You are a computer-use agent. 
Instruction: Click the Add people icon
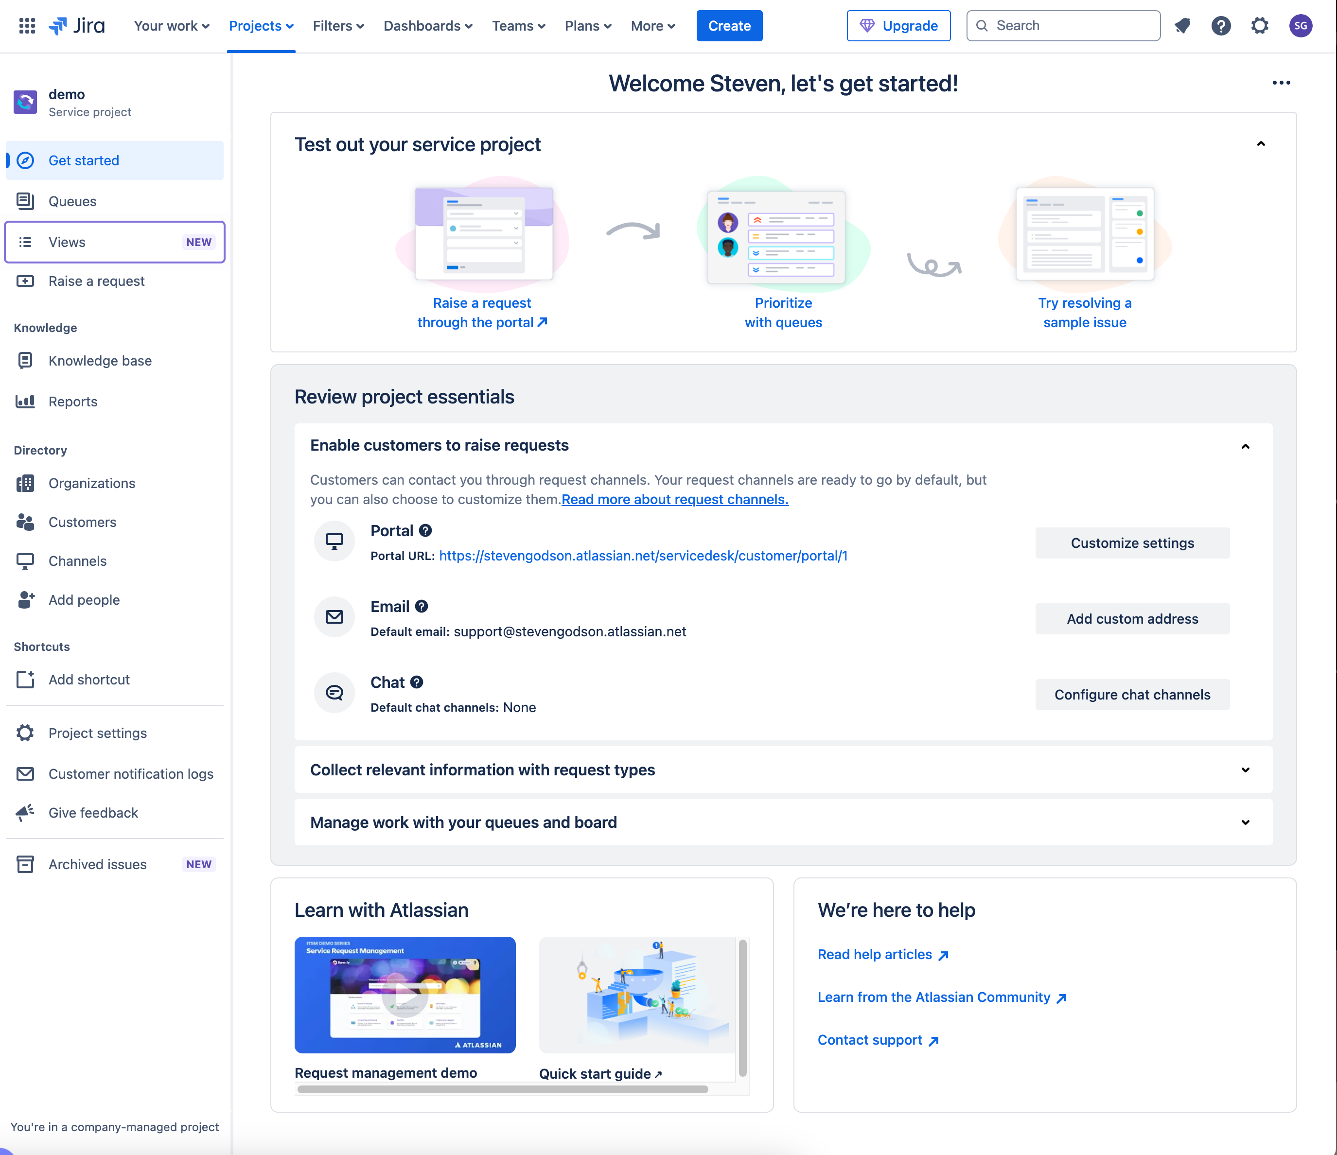tap(25, 599)
